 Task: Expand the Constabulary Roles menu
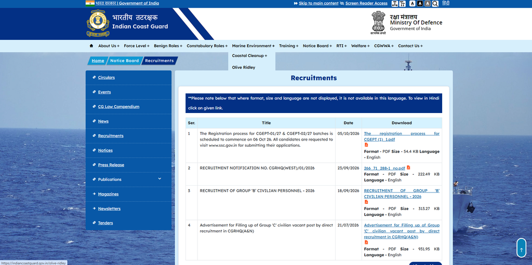coord(207,46)
